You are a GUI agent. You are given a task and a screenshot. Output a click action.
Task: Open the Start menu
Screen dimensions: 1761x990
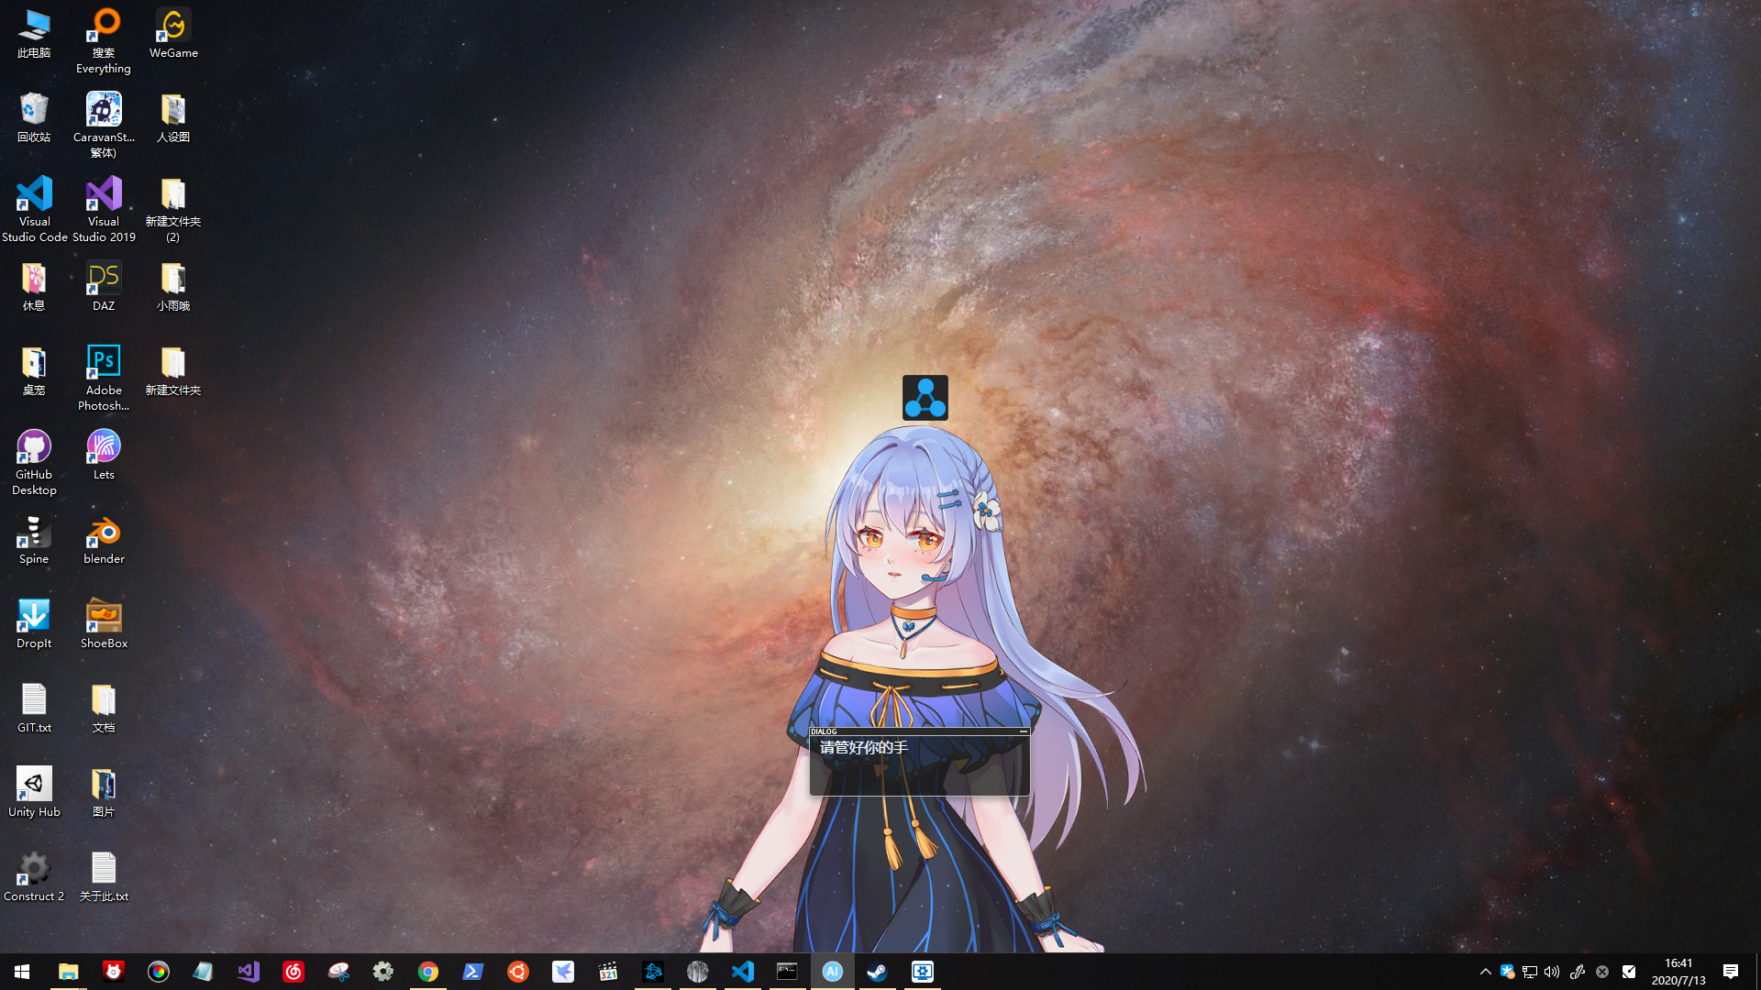coord(20,971)
